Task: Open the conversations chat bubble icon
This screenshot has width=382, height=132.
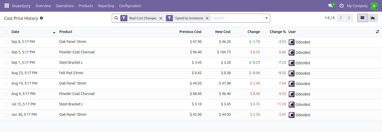Action: click(x=330, y=6)
